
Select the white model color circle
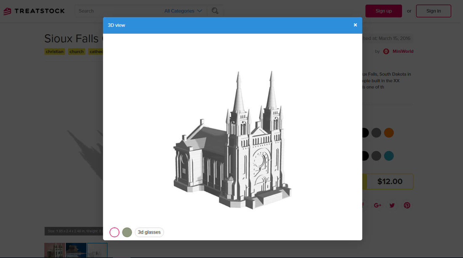[114, 232]
